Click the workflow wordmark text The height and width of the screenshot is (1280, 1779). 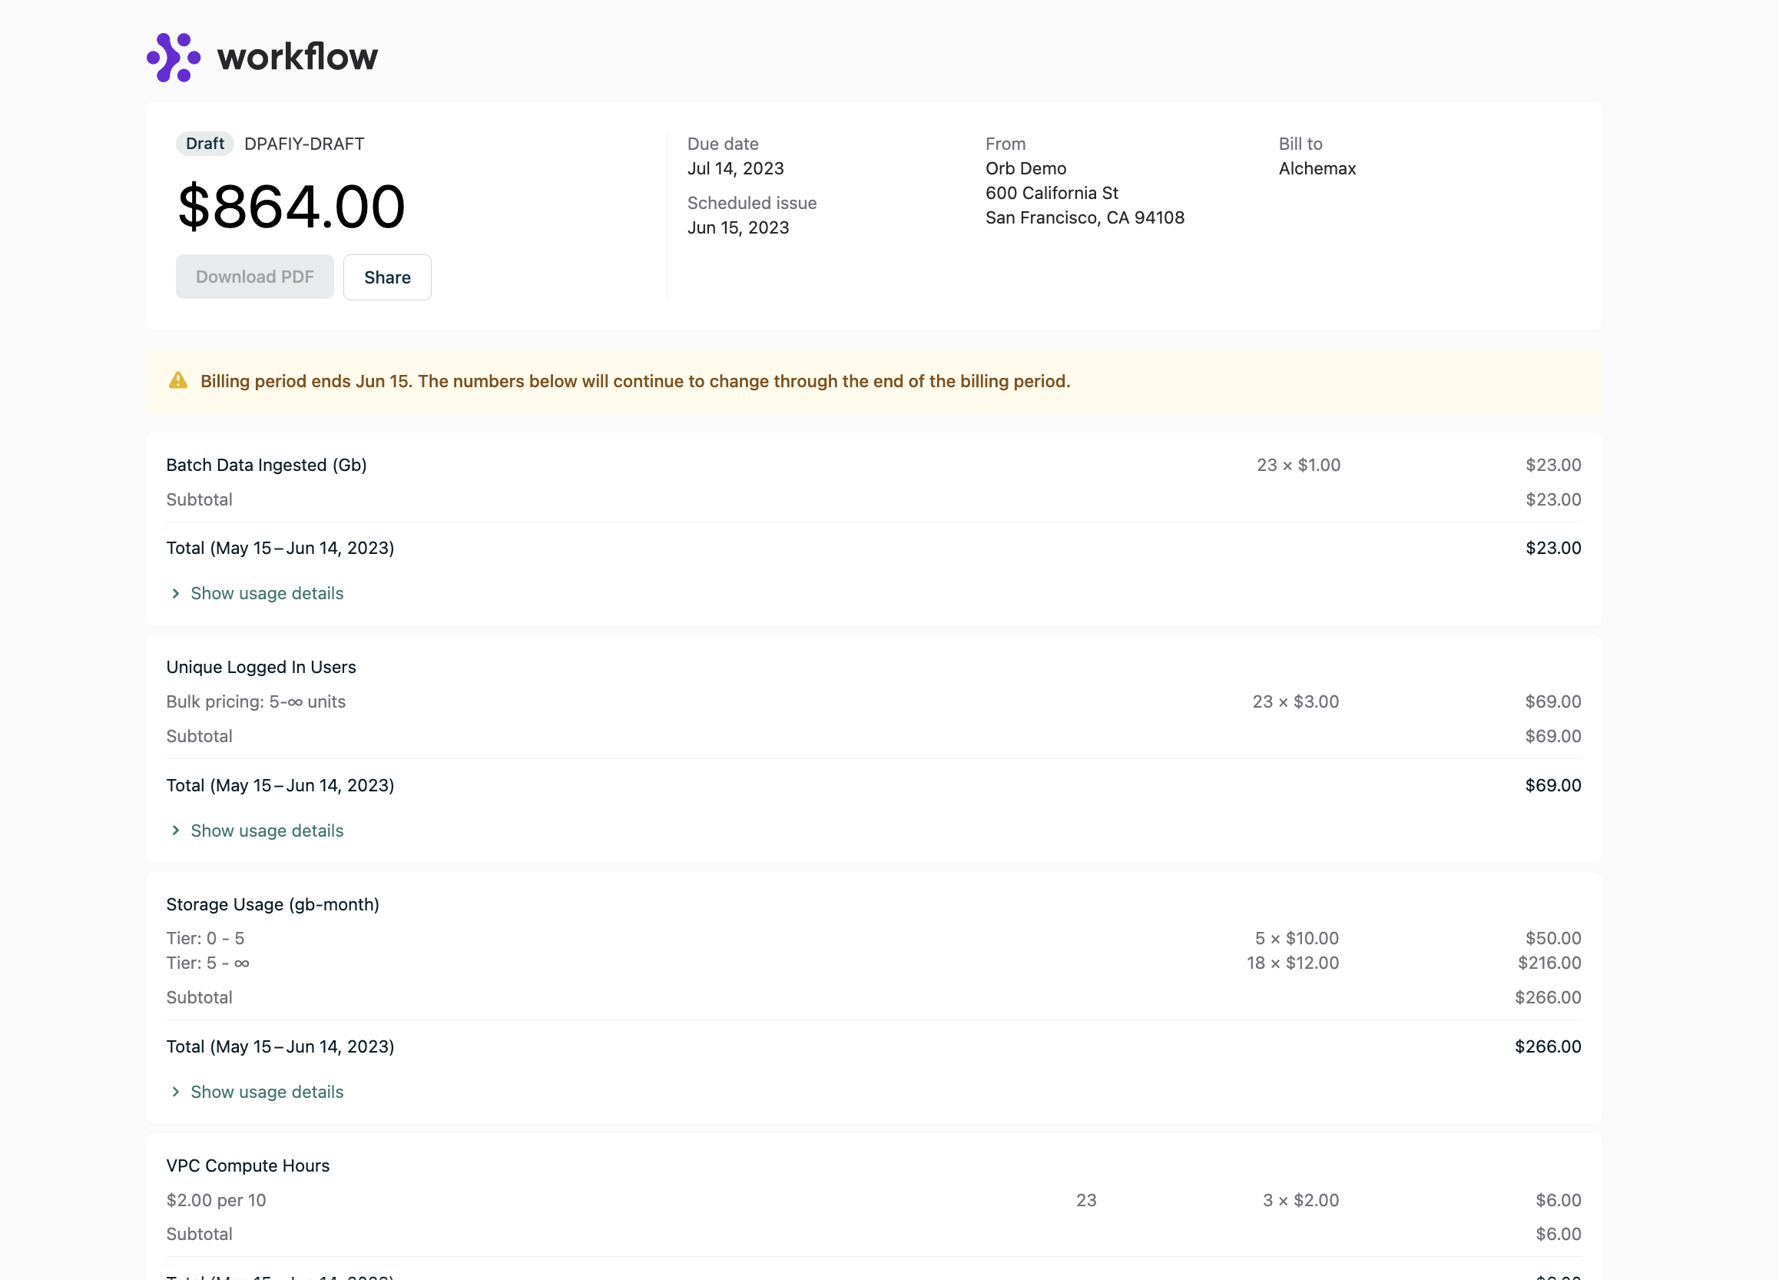pos(298,58)
